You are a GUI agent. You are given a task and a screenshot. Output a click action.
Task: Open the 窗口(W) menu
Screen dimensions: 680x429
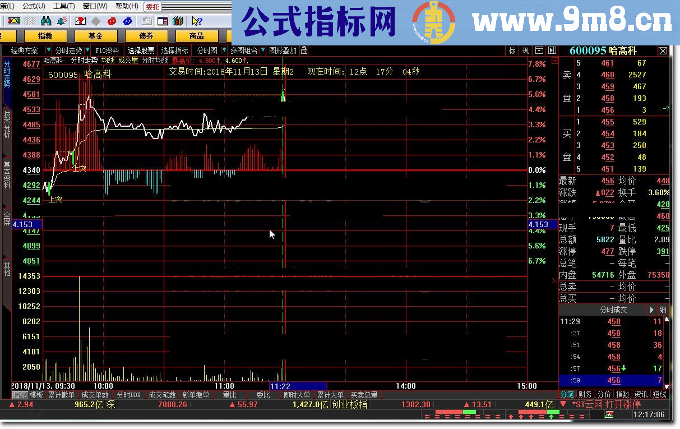coord(95,6)
